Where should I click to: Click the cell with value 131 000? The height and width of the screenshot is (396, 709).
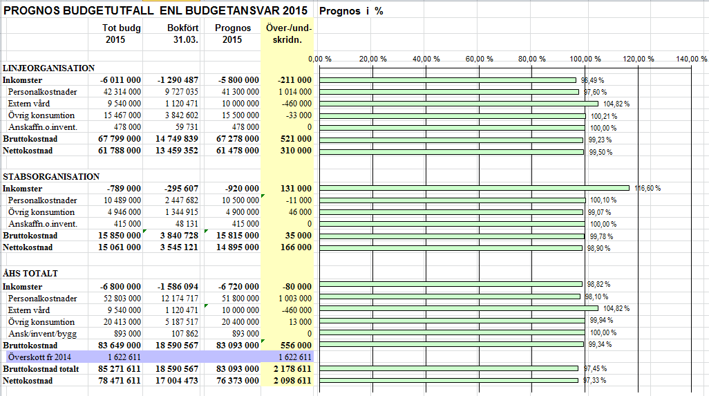tap(296, 189)
